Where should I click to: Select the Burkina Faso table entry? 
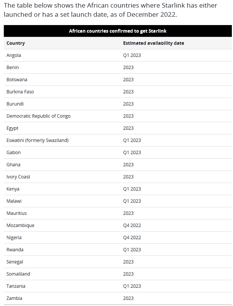point(20,92)
